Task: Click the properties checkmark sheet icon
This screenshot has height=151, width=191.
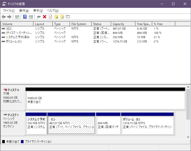Action: 50,17
